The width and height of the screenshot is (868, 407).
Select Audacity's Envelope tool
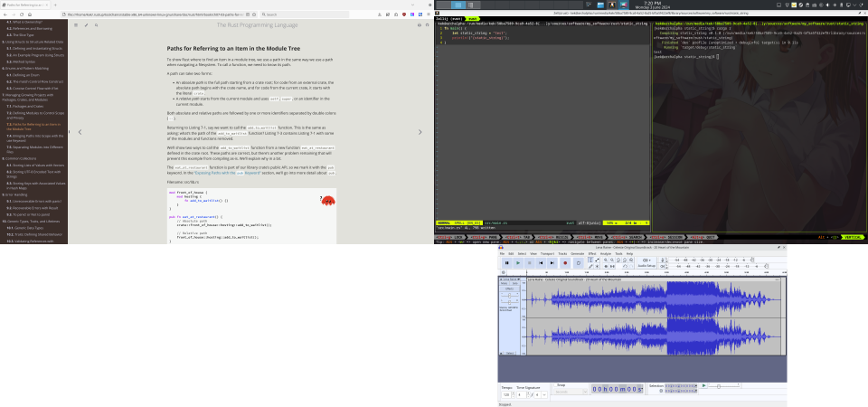(x=597, y=260)
